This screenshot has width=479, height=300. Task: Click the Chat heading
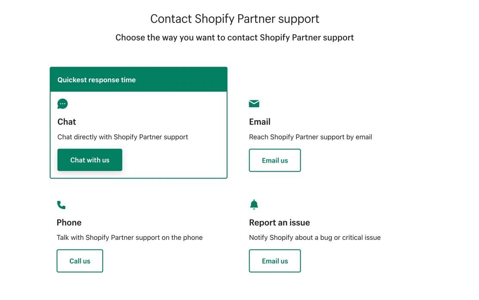pos(67,122)
